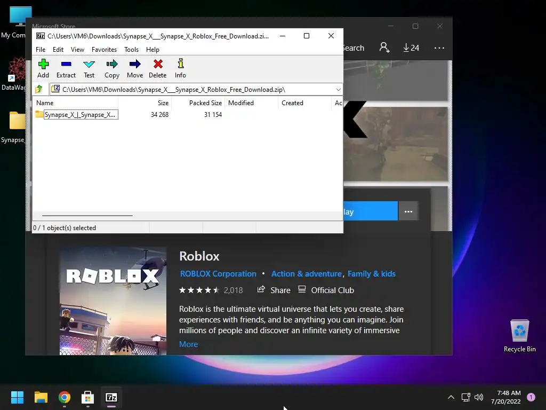Select the Copy toolbar icon
Image resolution: width=546 pixels, height=410 pixels.
(x=112, y=68)
